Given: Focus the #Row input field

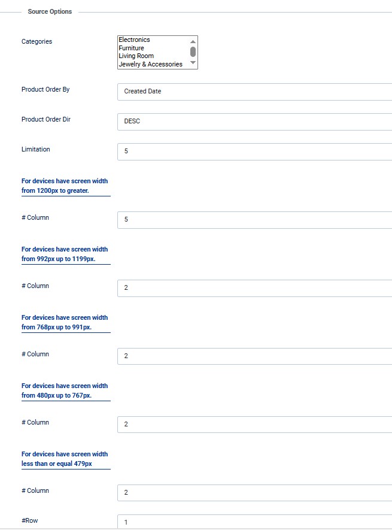Looking at the screenshot, I should tap(254, 522).
